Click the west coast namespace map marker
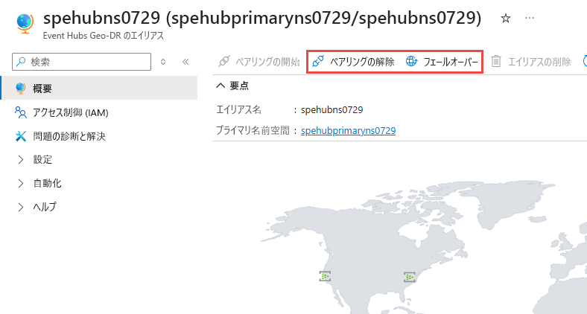This screenshot has width=587, height=314. pyautogui.click(x=325, y=276)
